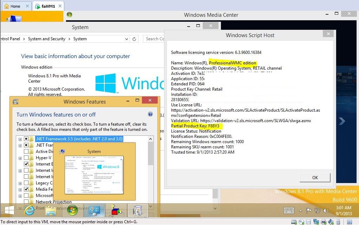Expand the .NET Framework 3.5 tree node

click(20, 139)
